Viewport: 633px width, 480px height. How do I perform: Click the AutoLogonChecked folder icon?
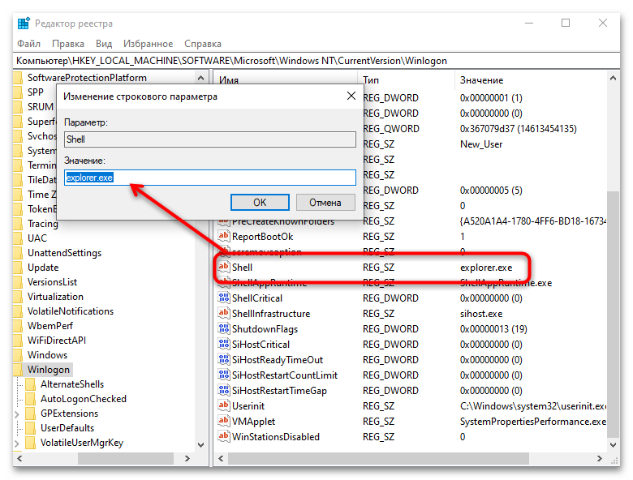click(31, 399)
